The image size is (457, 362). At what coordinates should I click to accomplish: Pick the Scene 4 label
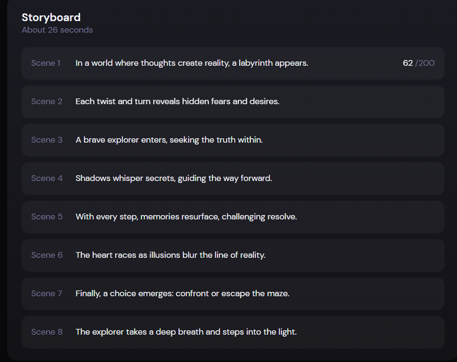[47, 178]
